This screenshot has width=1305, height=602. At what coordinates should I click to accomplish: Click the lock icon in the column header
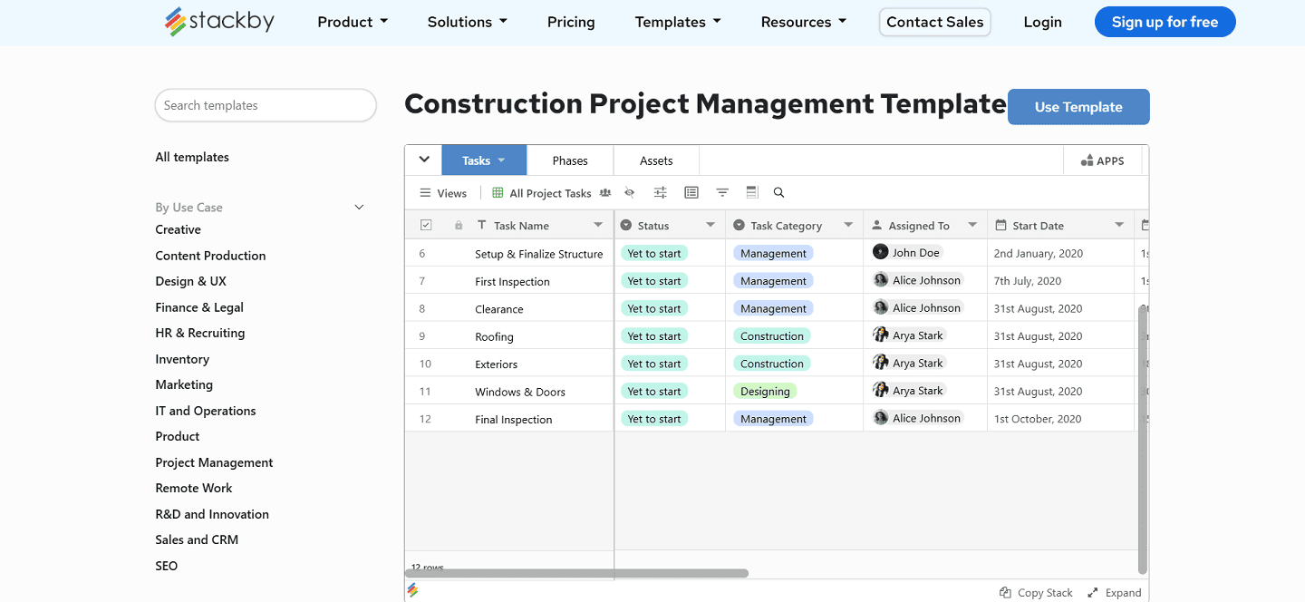coord(459,224)
